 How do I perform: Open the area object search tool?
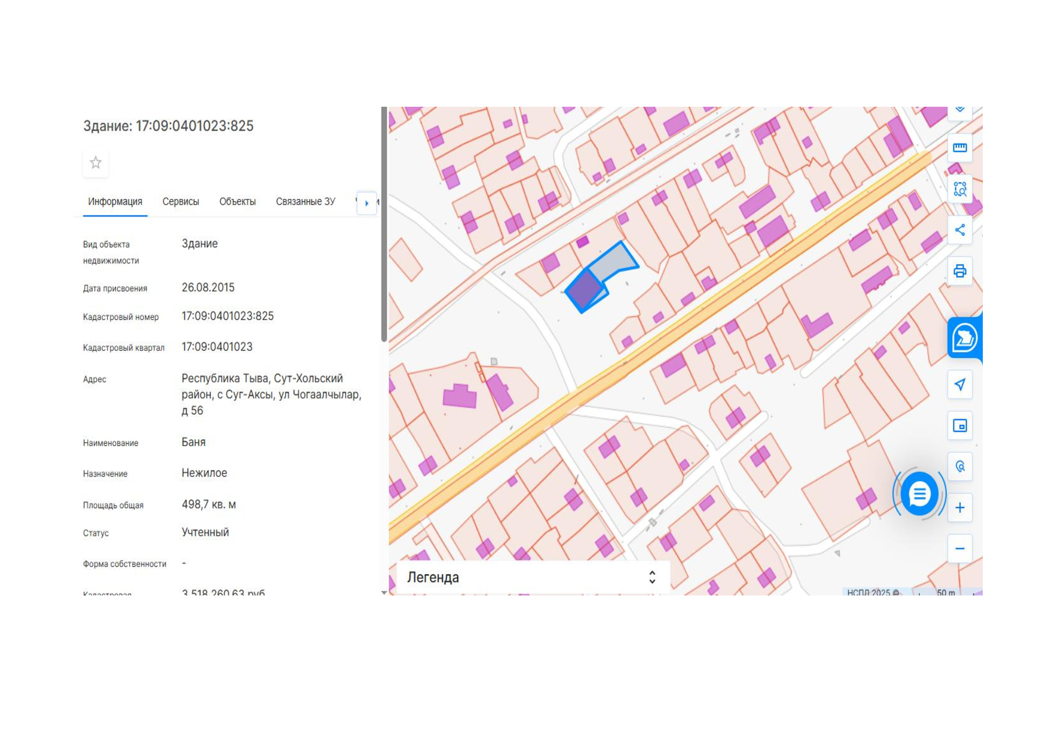click(x=960, y=189)
